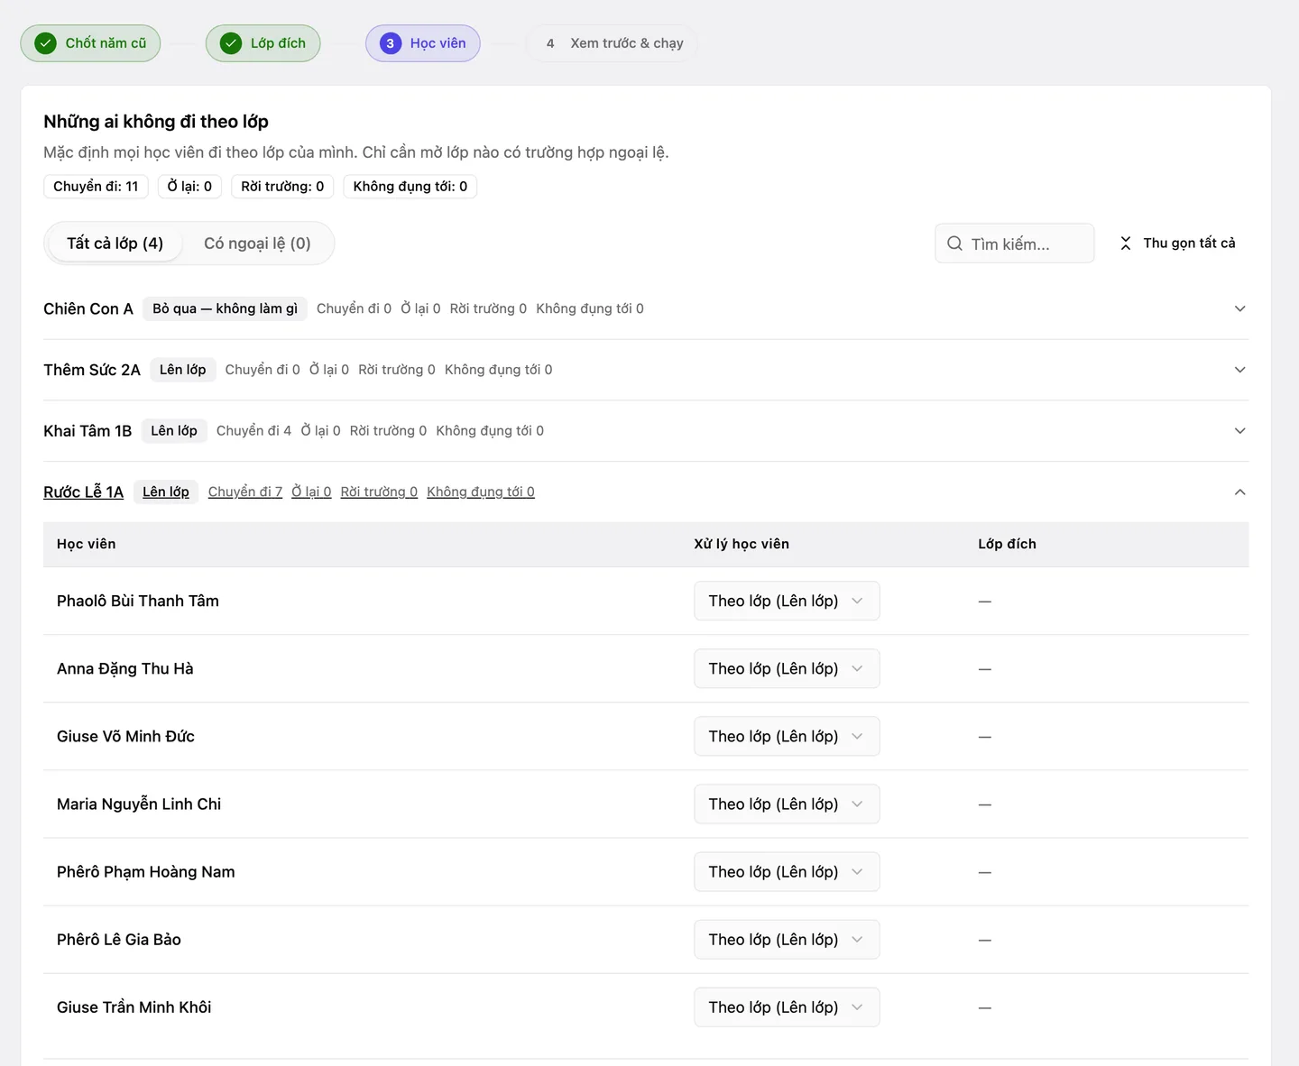Collapse the Rước Lễ 1A section chevron
This screenshot has width=1299, height=1066.
(x=1240, y=492)
